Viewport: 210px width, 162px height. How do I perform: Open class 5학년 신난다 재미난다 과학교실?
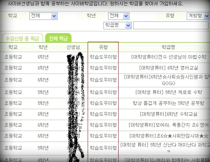pos(165,148)
